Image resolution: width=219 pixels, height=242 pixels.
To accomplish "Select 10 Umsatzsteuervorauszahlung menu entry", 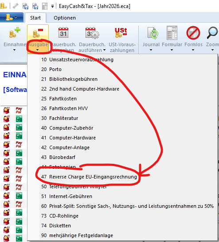I will 122,60.
